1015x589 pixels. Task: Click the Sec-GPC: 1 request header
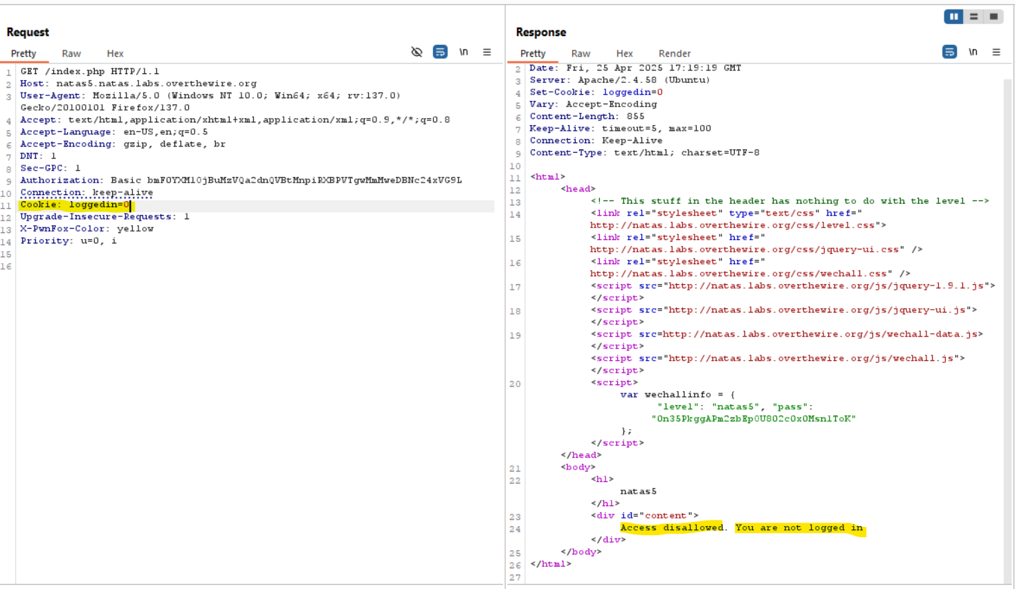click(51, 168)
